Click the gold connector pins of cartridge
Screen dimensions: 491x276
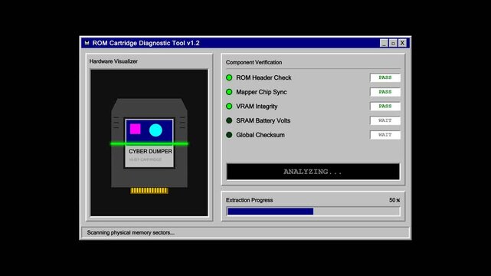(x=149, y=190)
